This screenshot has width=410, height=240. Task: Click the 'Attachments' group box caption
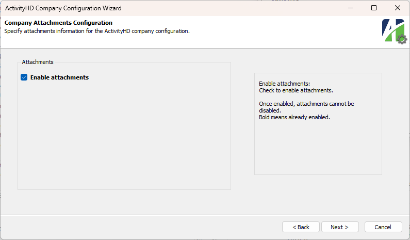[38, 62]
